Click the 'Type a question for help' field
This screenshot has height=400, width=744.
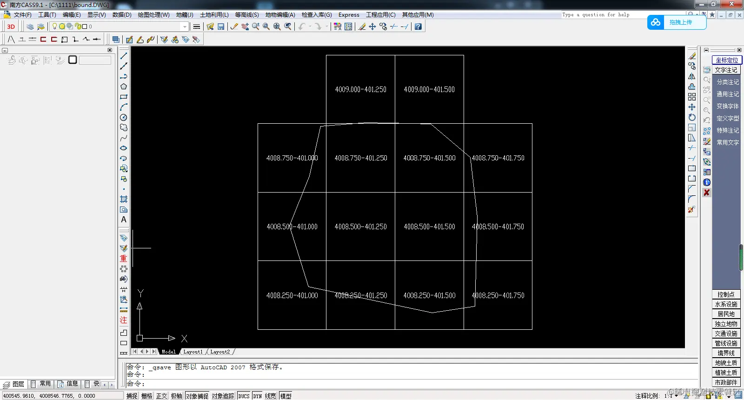pyautogui.click(x=623, y=15)
